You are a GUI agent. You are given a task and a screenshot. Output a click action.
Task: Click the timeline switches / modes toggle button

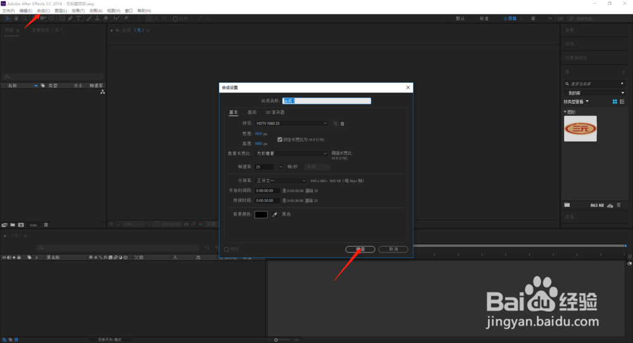click(x=110, y=340)
